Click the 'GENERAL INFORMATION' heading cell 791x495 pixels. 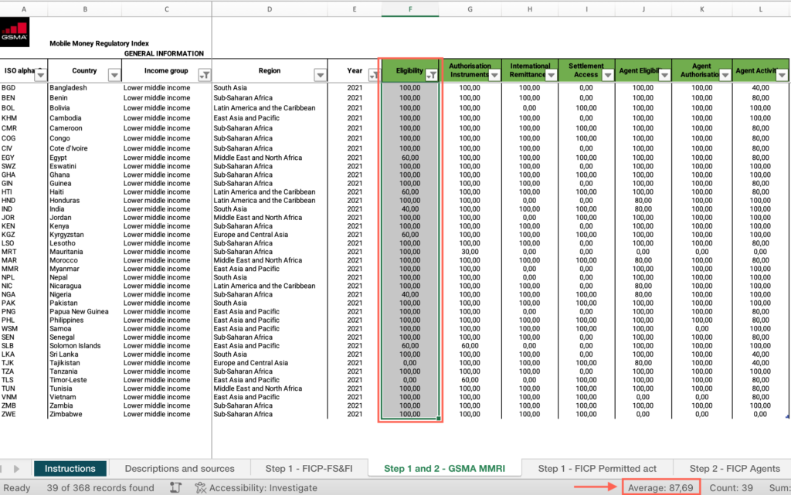(164, 53)
